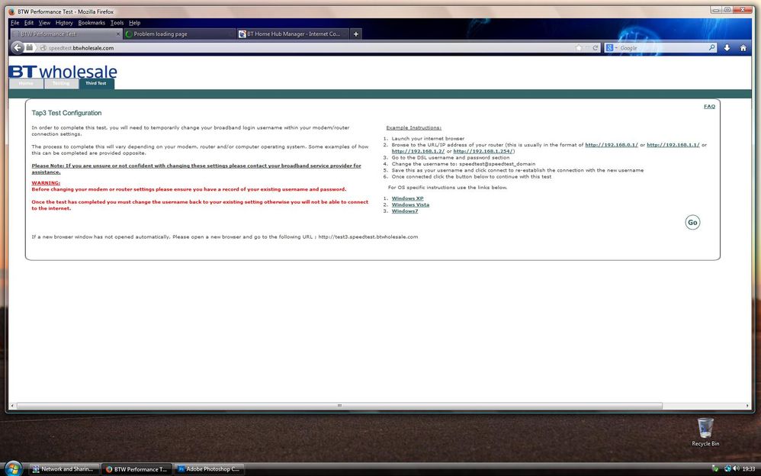Click the volume speaker tray icon
This screenshot has height=476, width=761.
coord(737,468)
